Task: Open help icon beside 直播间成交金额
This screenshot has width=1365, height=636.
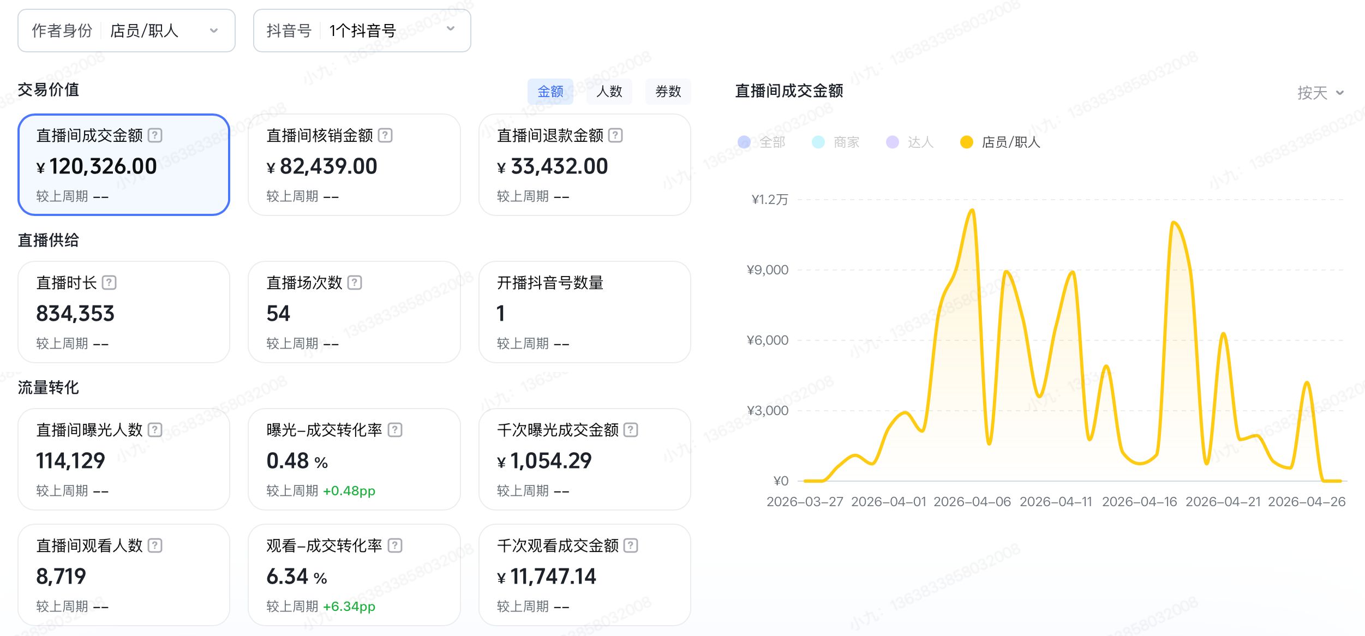Action: click(155, 135)
